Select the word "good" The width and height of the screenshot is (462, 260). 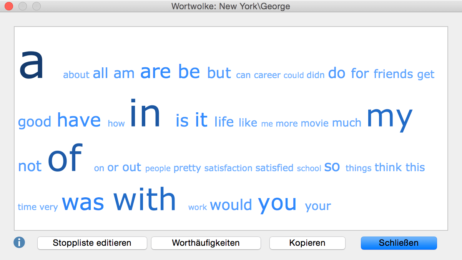coord(35,122)
